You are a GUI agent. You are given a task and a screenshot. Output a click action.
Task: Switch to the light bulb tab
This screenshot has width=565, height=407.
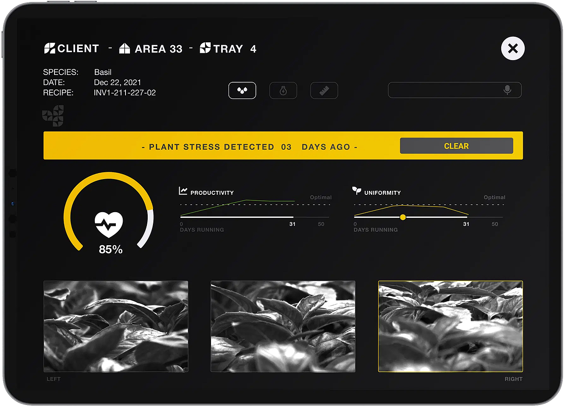click(x=283, y=90)
